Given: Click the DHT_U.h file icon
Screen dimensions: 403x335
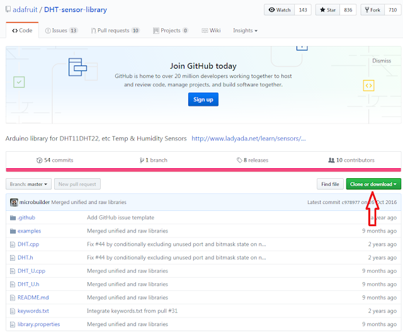Looking at the screenshot, I should click(13, 285).
